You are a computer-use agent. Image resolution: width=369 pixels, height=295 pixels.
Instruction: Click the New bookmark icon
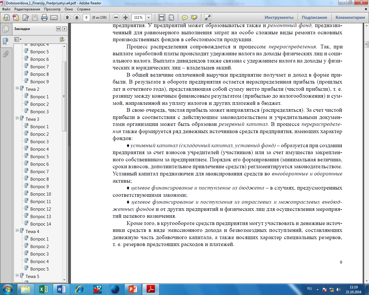click(62, 39)
